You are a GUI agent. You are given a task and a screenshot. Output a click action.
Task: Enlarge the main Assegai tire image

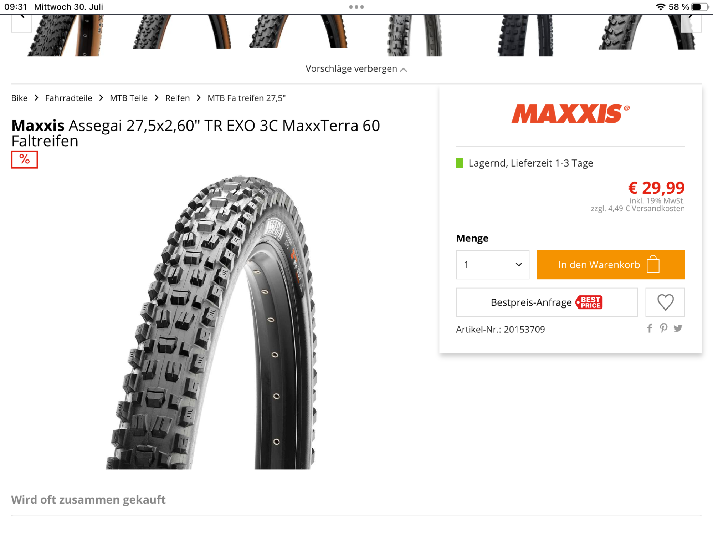click(x=211, y=322)
